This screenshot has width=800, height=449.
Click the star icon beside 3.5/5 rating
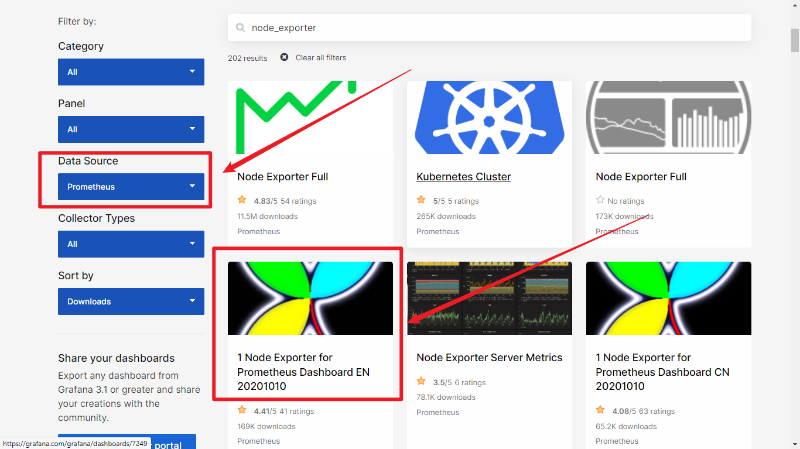(421, 382)
